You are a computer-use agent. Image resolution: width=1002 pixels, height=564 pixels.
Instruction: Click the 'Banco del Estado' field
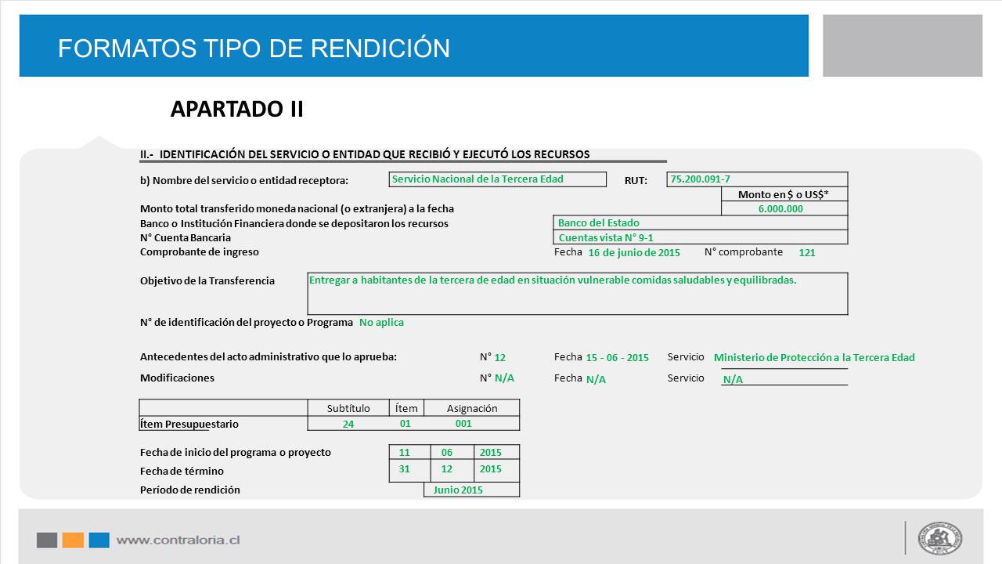click(x=701, y=223)
